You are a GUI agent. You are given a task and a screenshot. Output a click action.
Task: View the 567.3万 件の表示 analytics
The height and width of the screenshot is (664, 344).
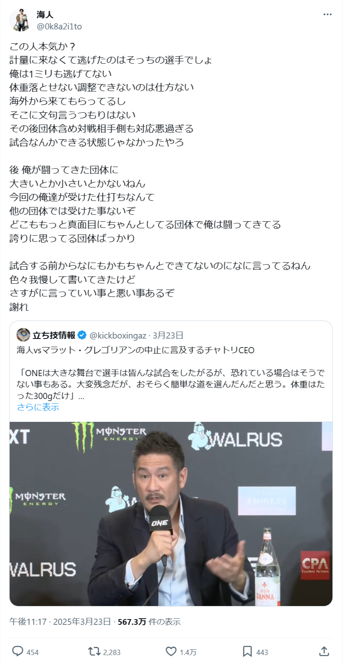coord(149,622)
